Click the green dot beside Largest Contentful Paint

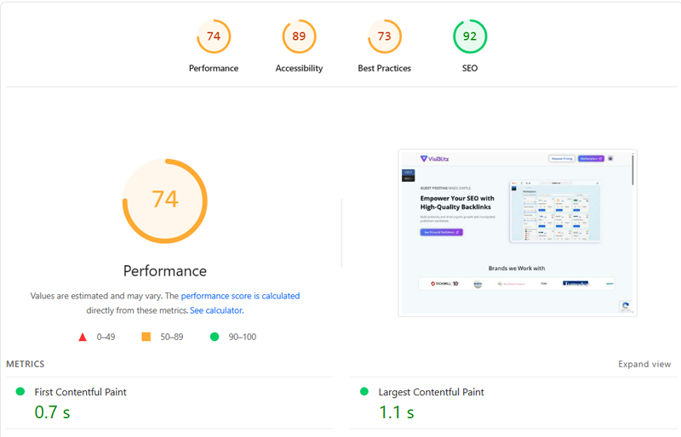(x=364, y=392)
